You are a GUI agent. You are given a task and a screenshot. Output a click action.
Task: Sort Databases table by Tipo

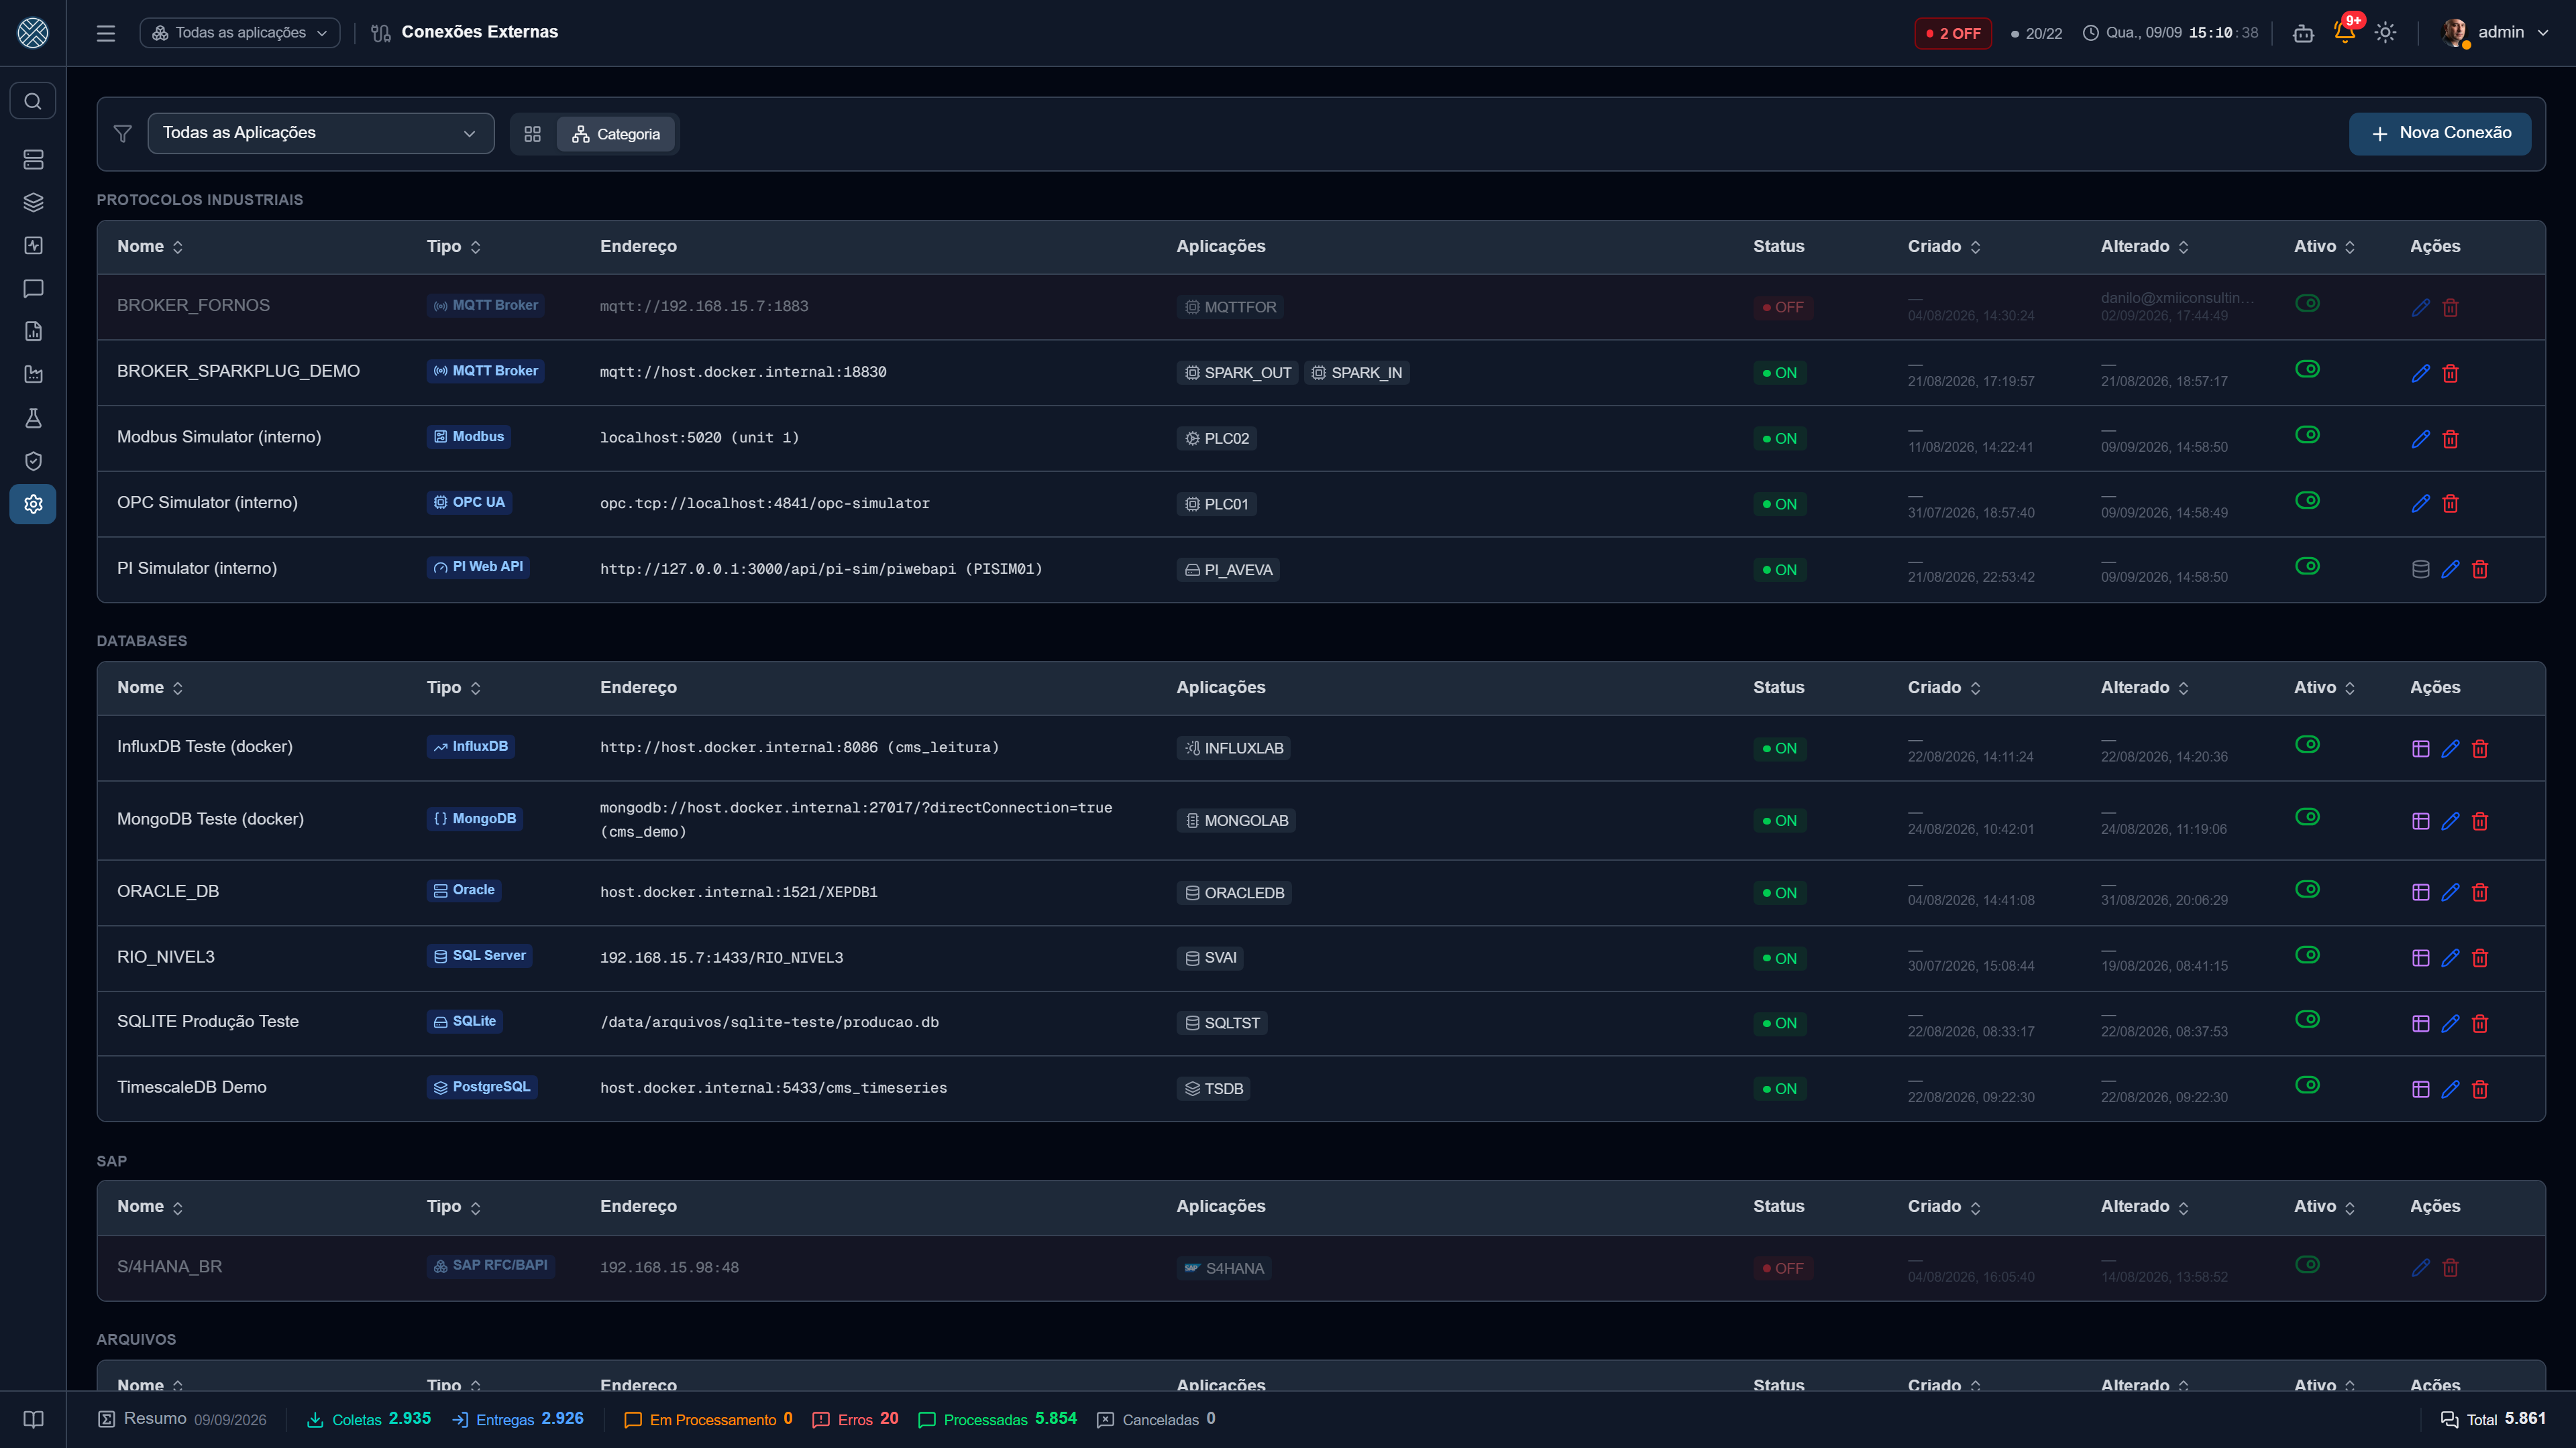[454, 688]
